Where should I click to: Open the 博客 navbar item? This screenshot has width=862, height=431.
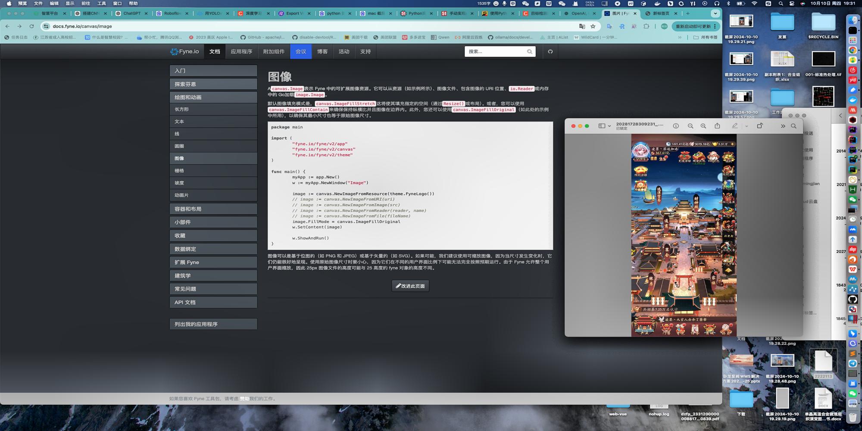322,52
